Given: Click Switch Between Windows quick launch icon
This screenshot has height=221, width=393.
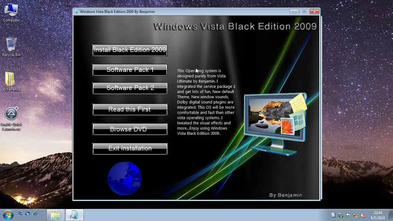Looking at the screenshot, I should coord(28,214).
